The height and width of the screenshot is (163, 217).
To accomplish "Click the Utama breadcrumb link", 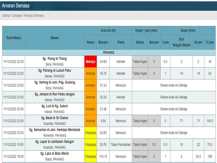I will point(6,16).
